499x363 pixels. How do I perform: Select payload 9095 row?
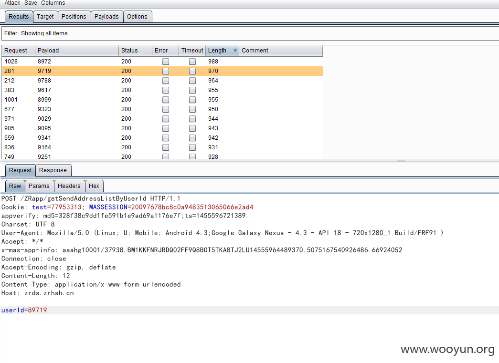(x=162, y=128)
